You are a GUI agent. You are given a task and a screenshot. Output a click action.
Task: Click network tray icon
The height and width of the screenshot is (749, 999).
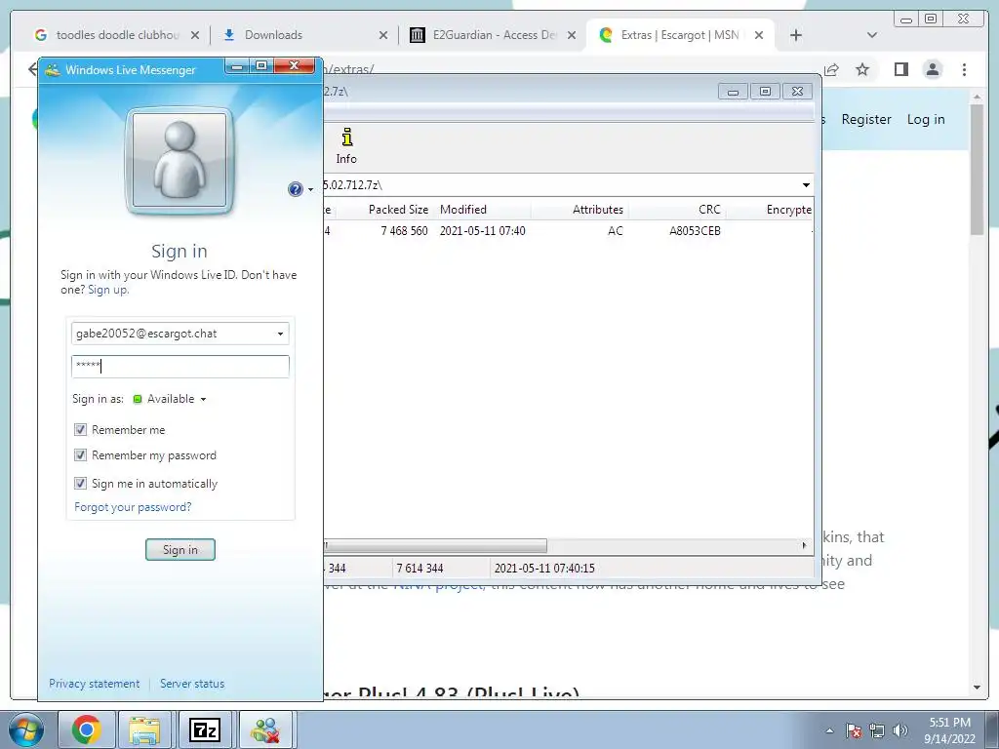pyautogui.click(x=877, y=730)
